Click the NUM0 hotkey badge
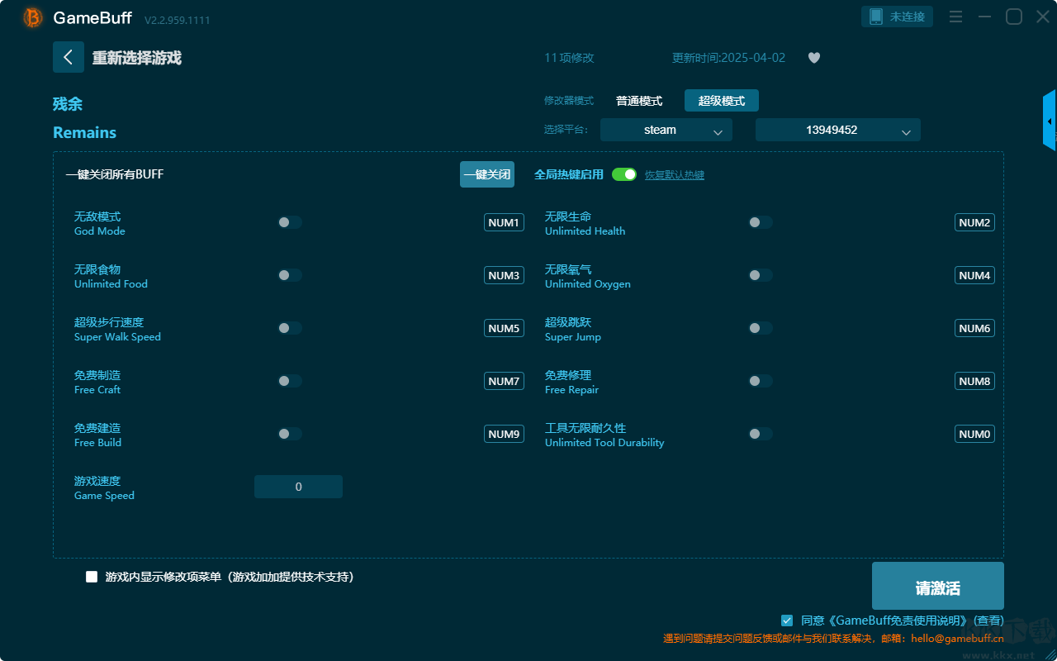 (974, 434)
